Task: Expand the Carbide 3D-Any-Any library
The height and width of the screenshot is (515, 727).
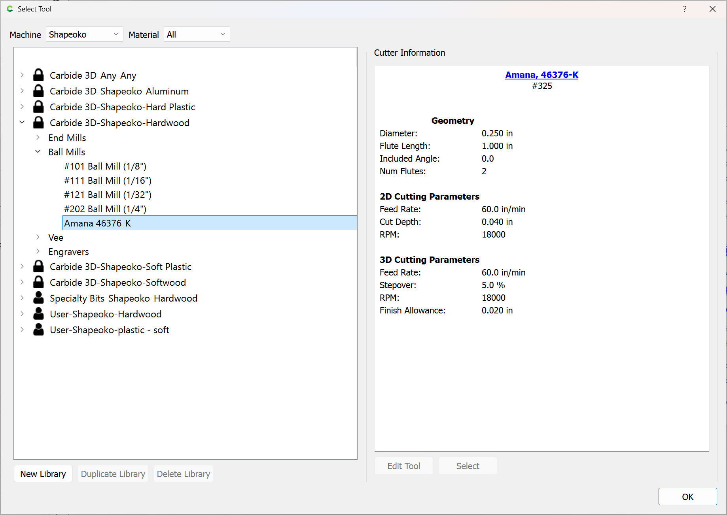Action: (22, 75)
